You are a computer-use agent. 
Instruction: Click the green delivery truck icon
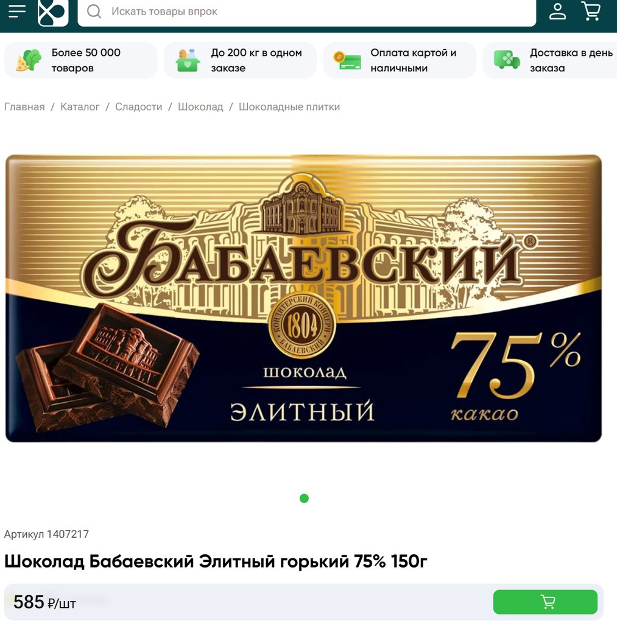tap(506, 60)
